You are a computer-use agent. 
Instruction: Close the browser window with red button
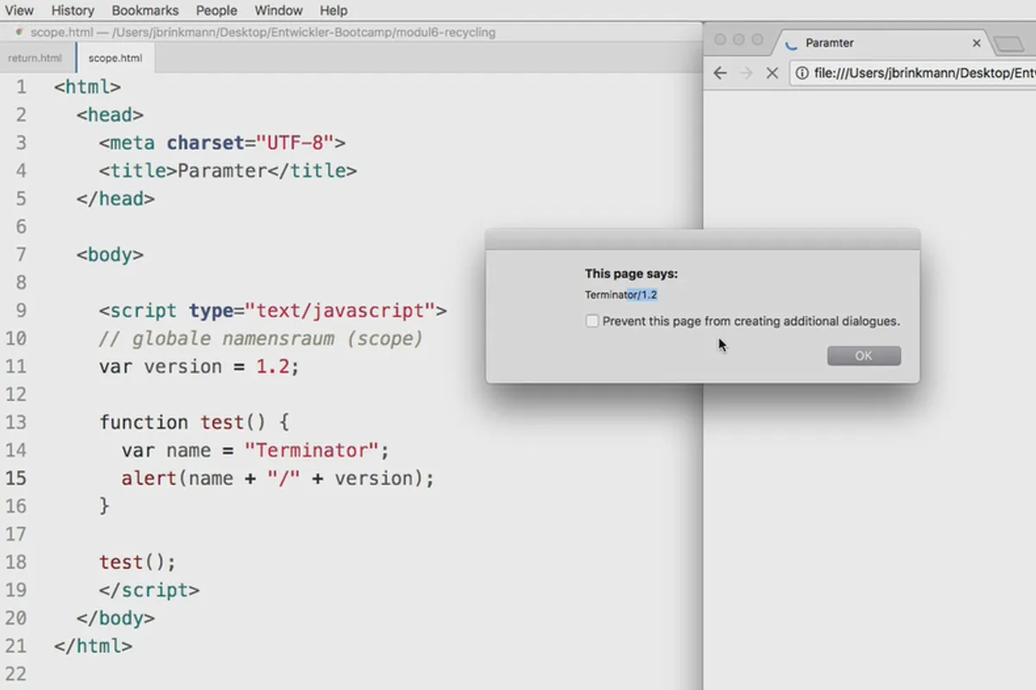coord(719,40)
